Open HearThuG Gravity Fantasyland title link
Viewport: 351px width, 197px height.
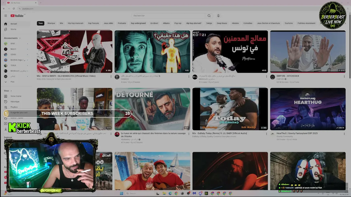pos(297,134)
